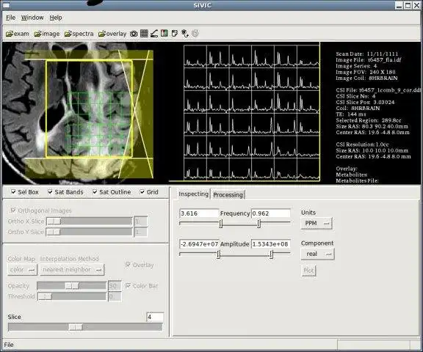Open the Component real dropdown
423x352 pixels.
317,254
